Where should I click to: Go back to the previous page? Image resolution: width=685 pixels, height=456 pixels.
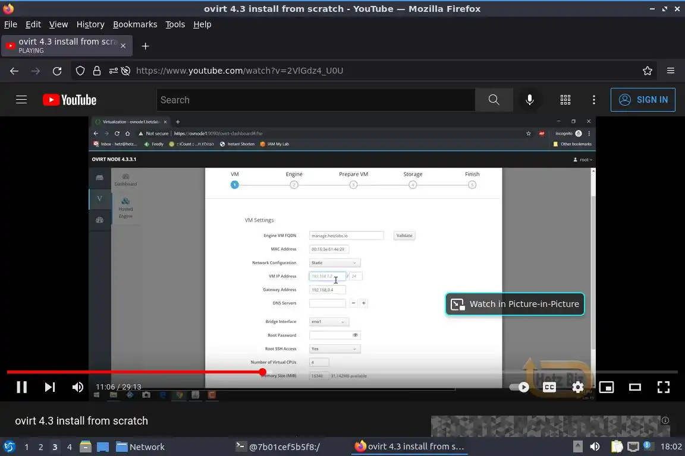(14, 71)
